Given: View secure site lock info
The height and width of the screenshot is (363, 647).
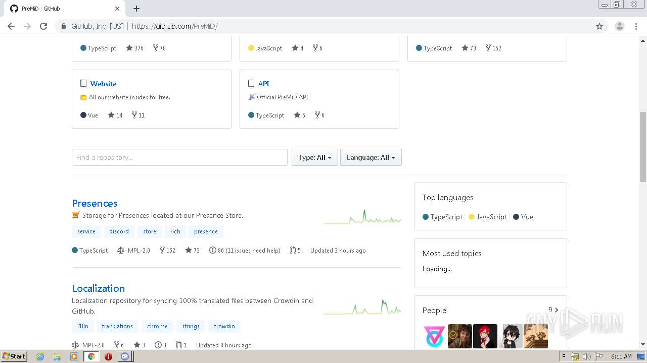Looking at the screenshot, I should 64,26.
